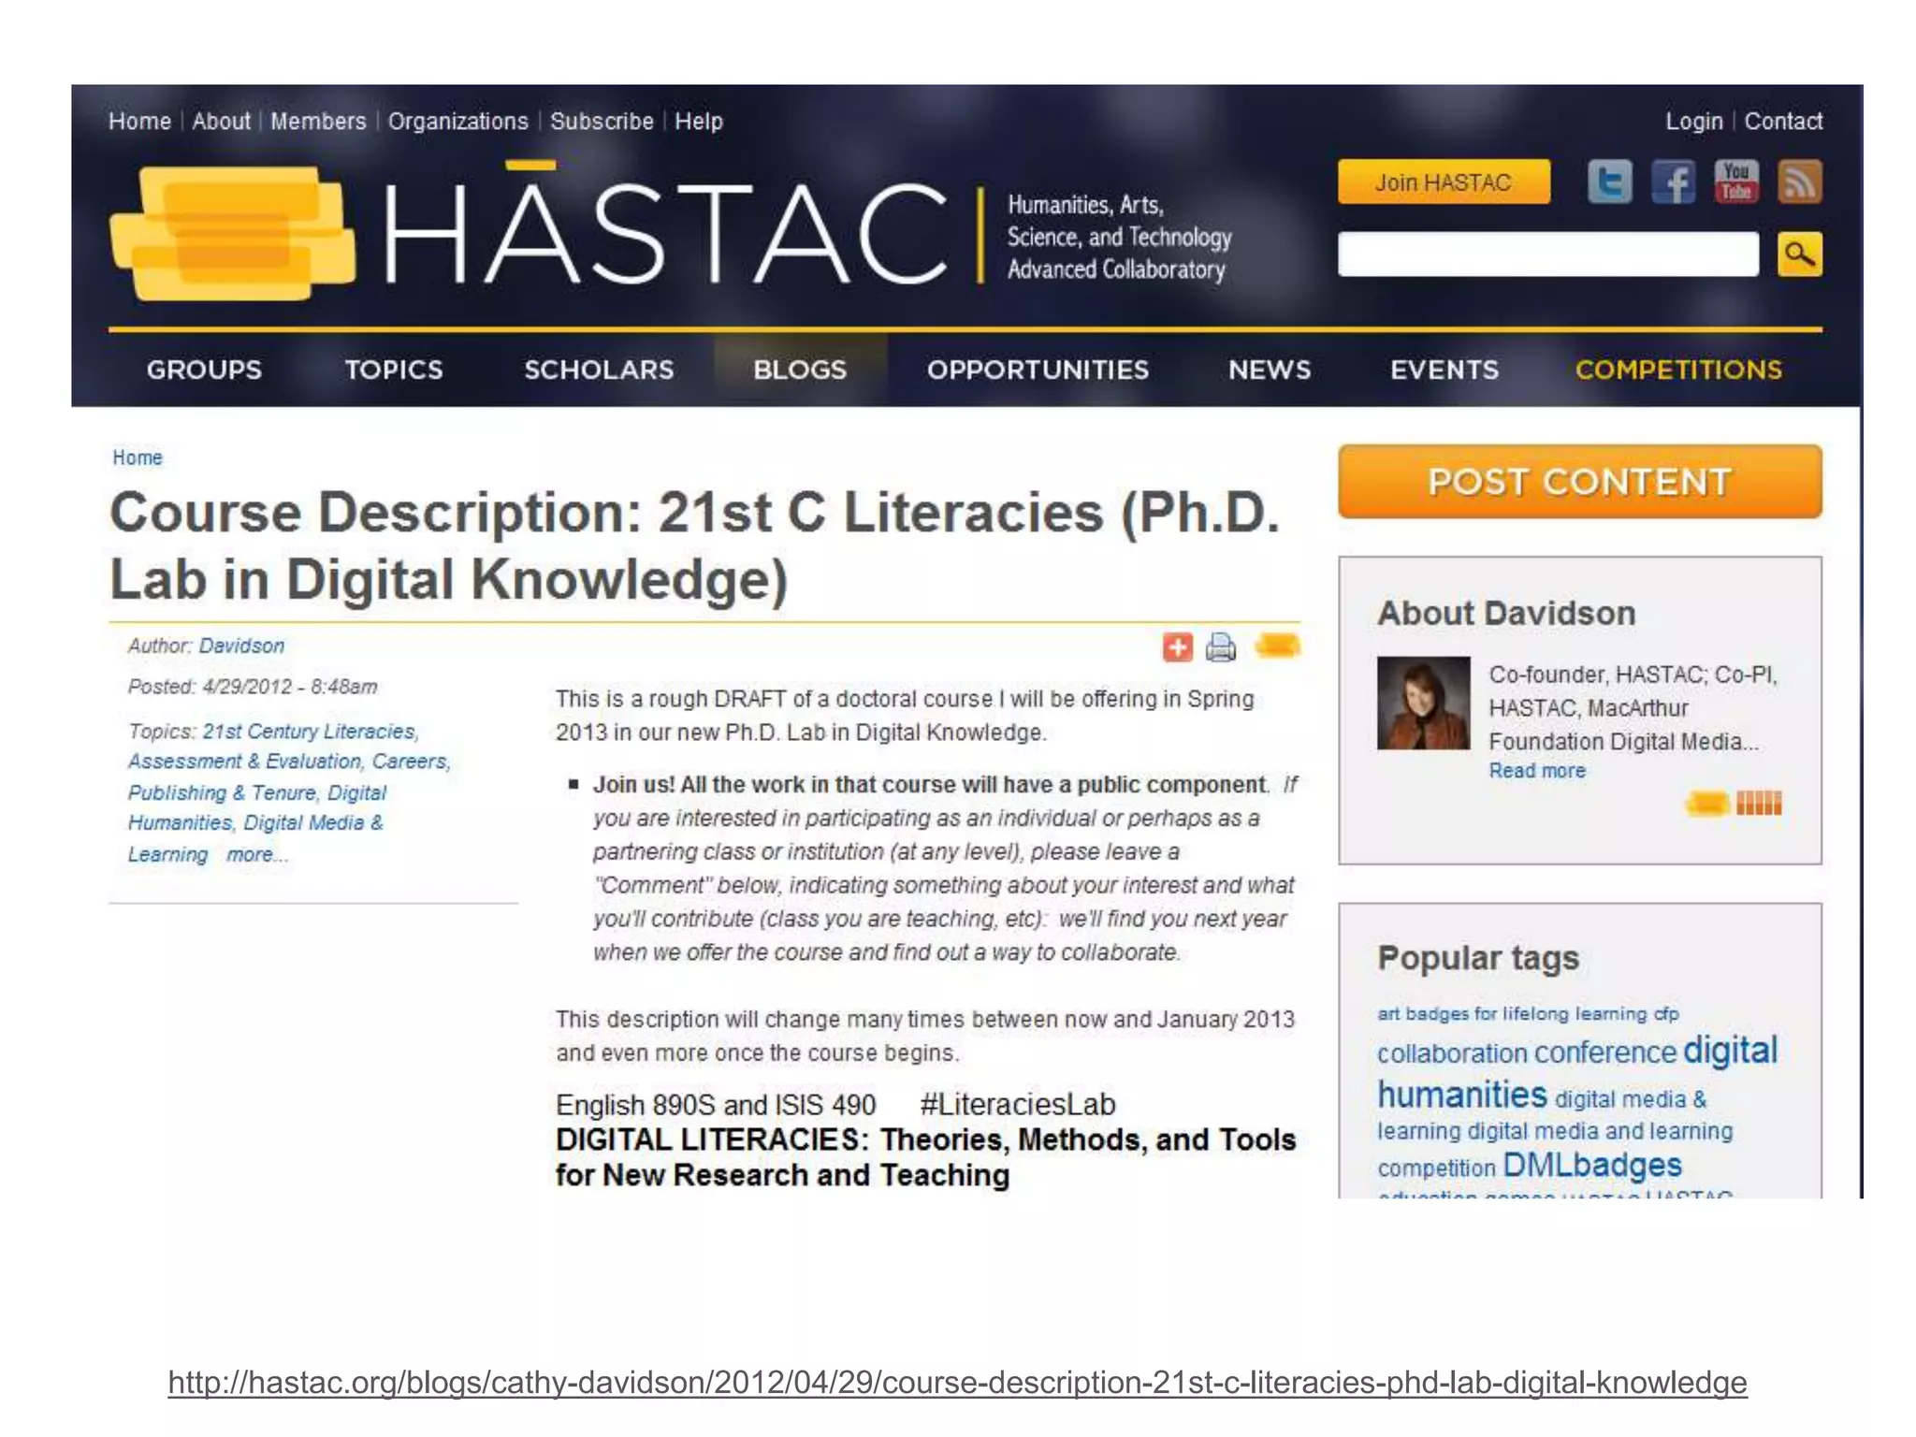This screenshot has width=1916, height=1437.
Task: Click Subscribe in the top menu
Action: pyautogui.click(x=602, y=122)
